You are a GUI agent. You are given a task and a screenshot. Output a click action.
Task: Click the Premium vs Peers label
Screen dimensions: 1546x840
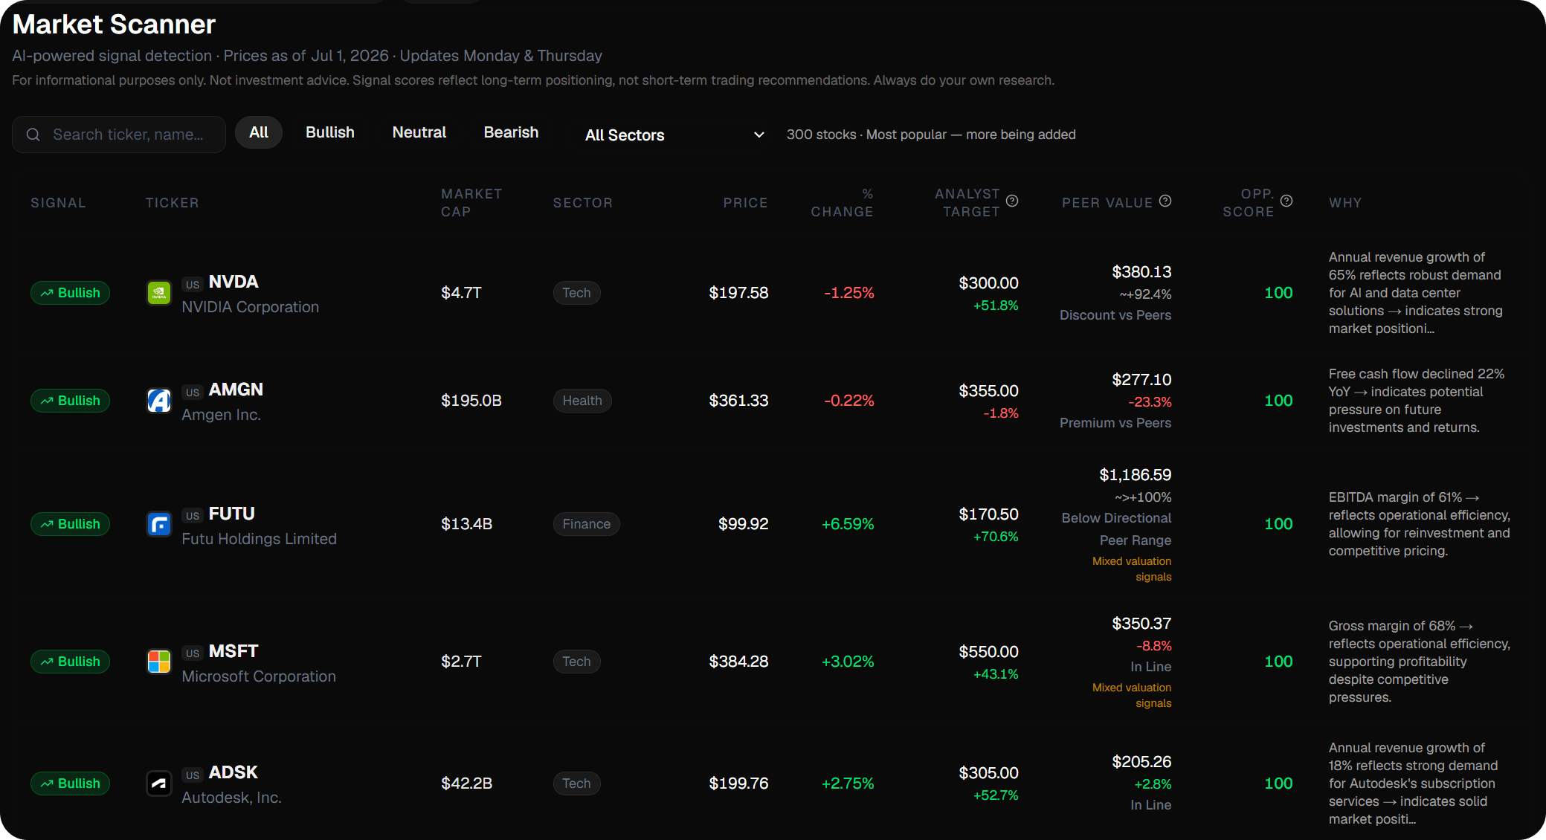1115,423
